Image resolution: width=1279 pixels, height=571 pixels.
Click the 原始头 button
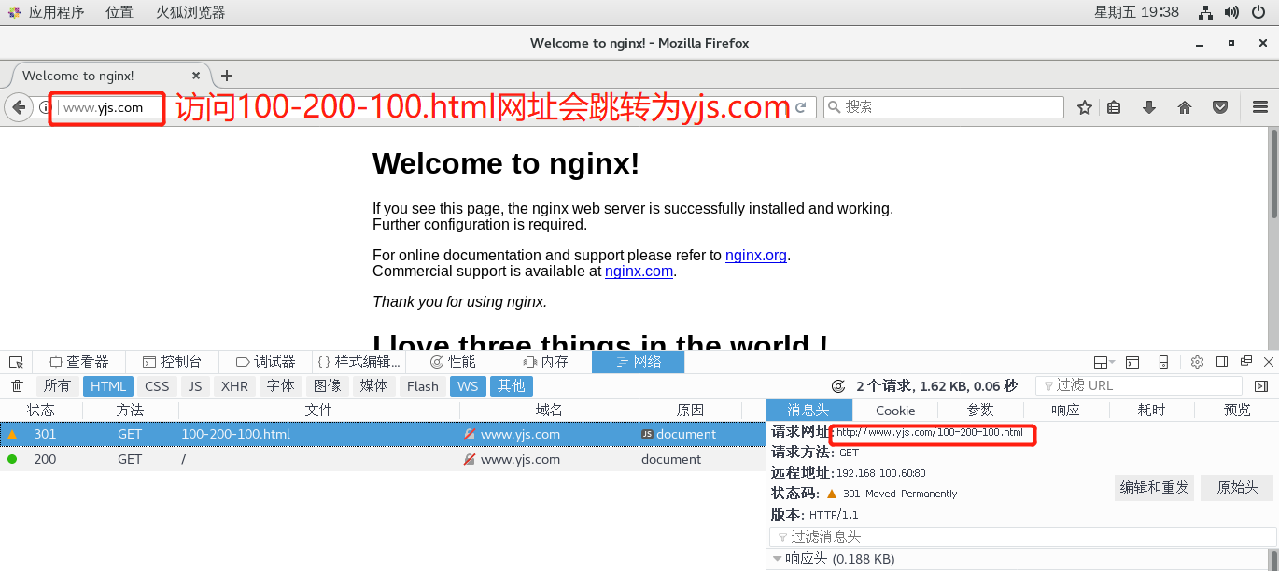pyautogui.click(x=1238, y=488)
